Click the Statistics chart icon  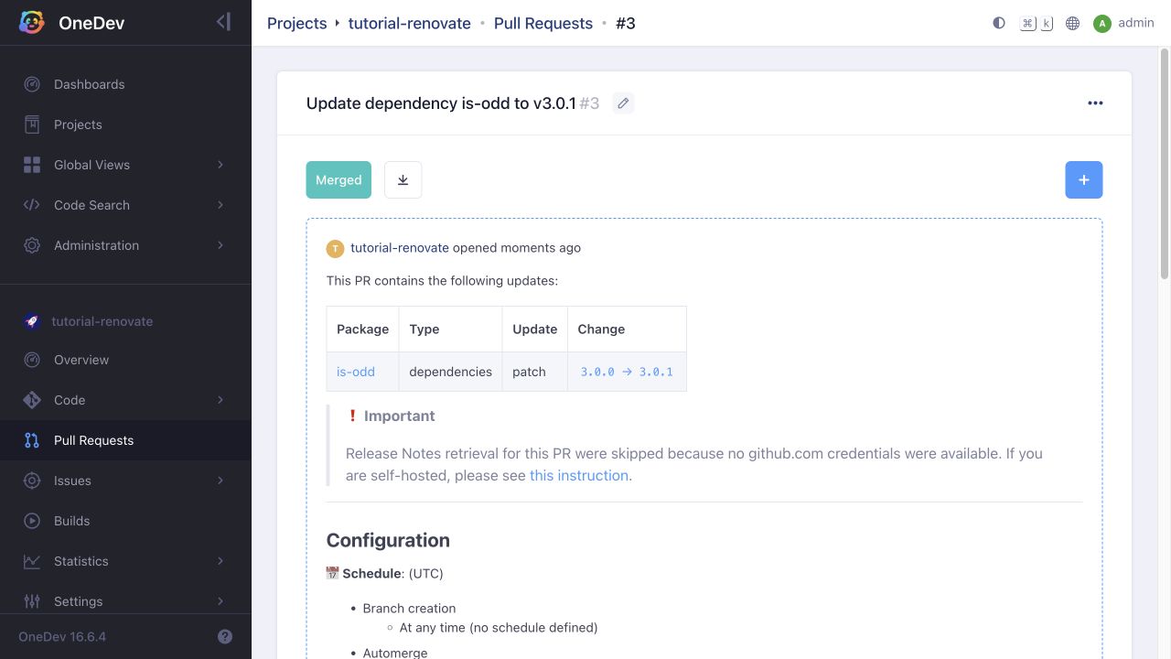(32, 561)
